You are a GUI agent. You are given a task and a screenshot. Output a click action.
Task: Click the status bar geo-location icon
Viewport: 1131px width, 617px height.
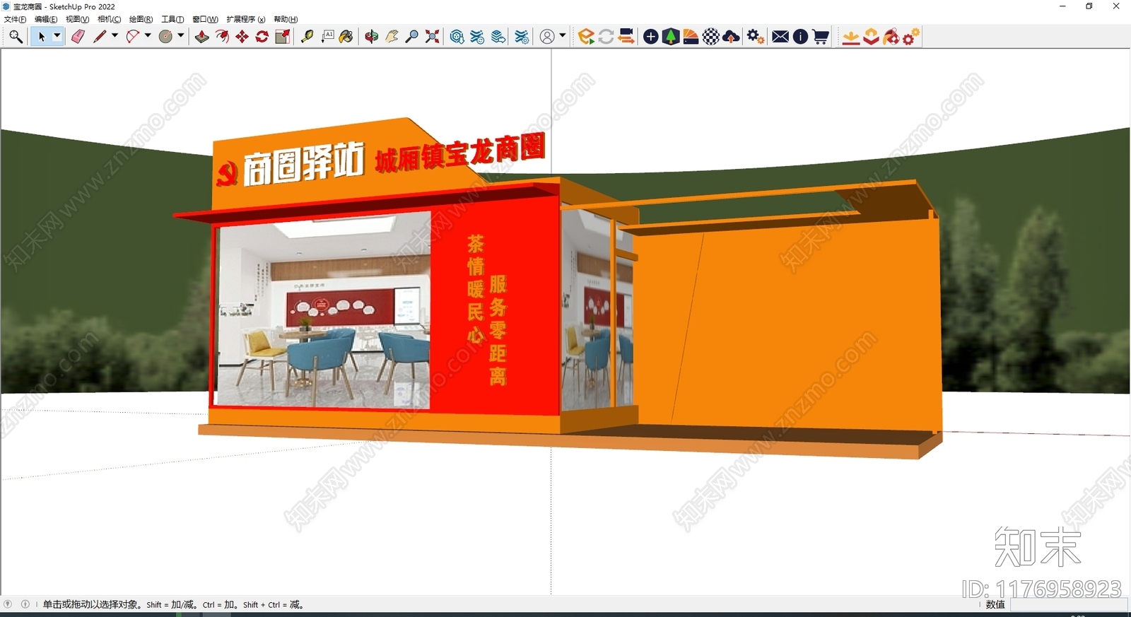(8, 604)
